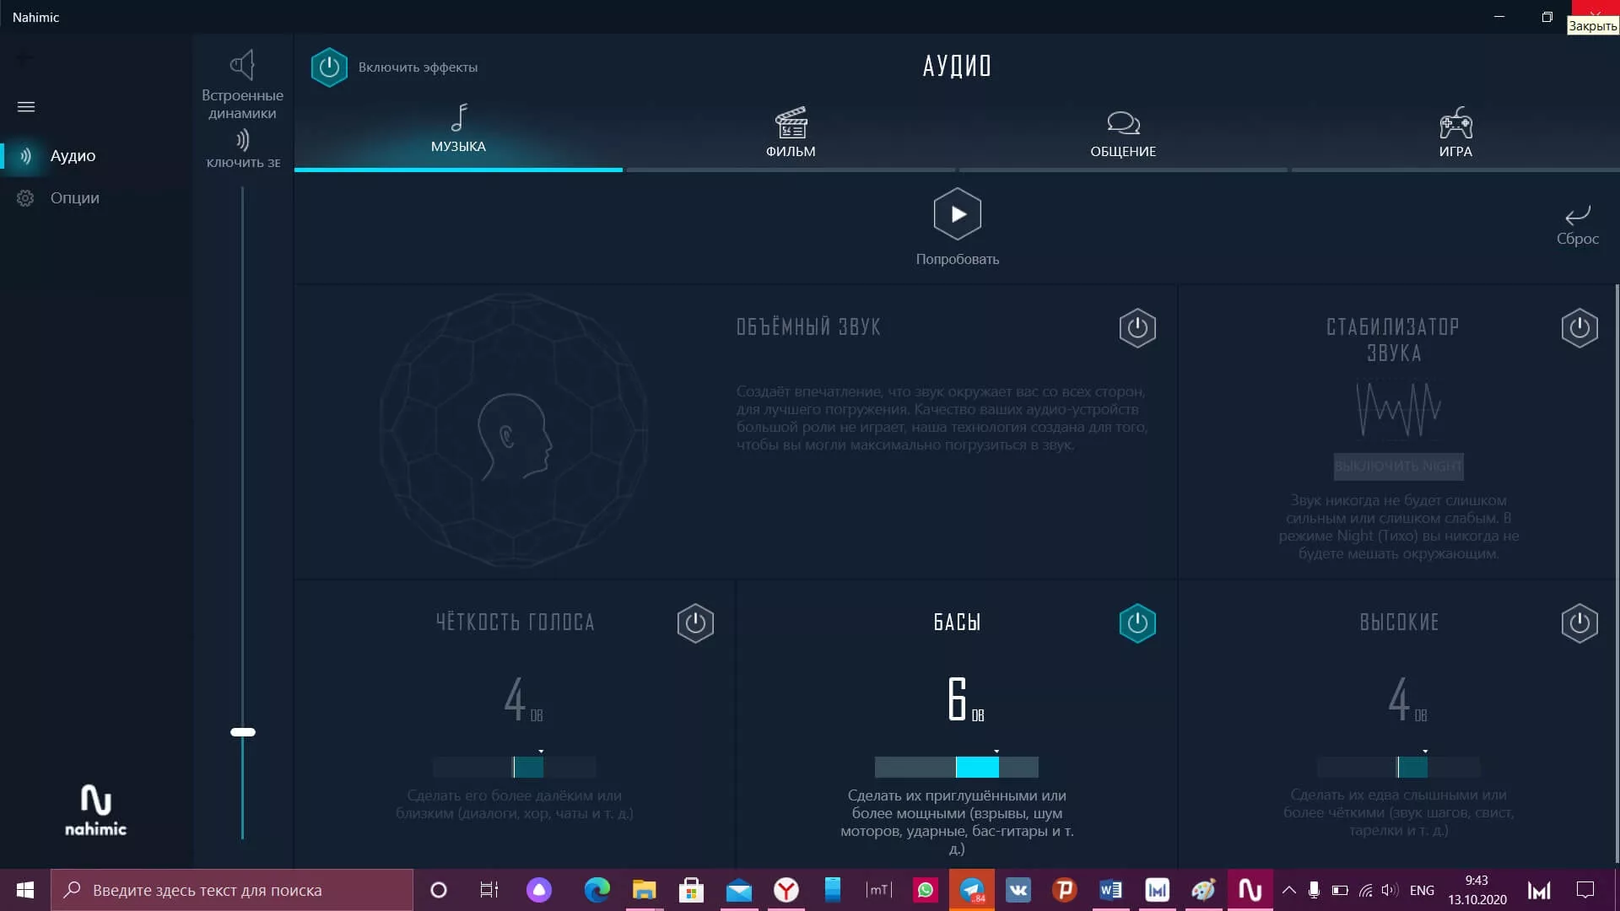Click the Сброс reset arrow icon
The image size is (1620, 911).
1577,215
